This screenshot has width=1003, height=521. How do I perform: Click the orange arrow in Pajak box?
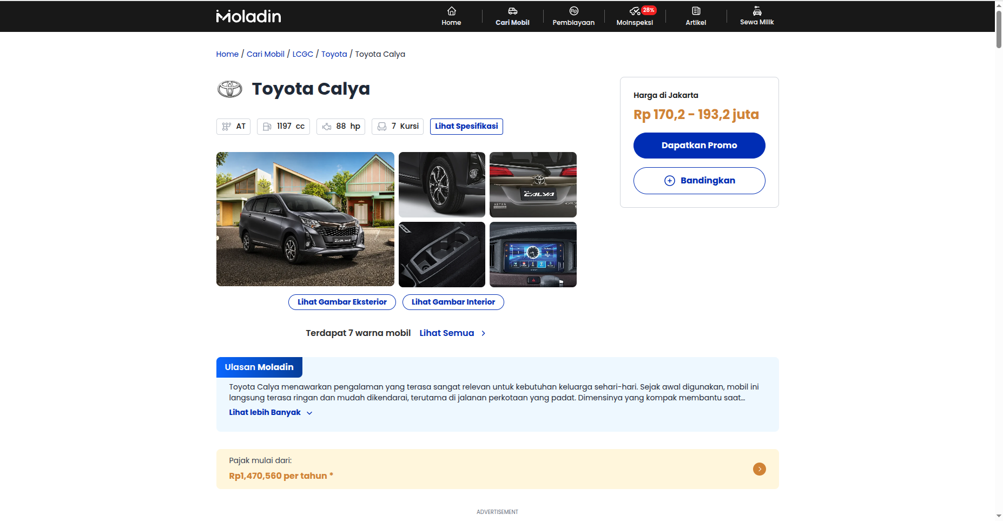(x=759, y=469)
